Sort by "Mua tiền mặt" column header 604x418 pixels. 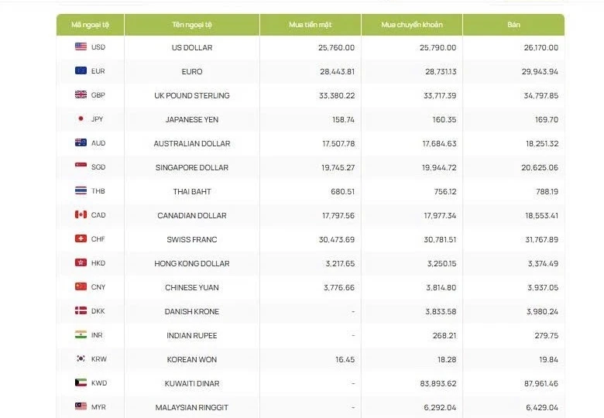coord(310,25)
